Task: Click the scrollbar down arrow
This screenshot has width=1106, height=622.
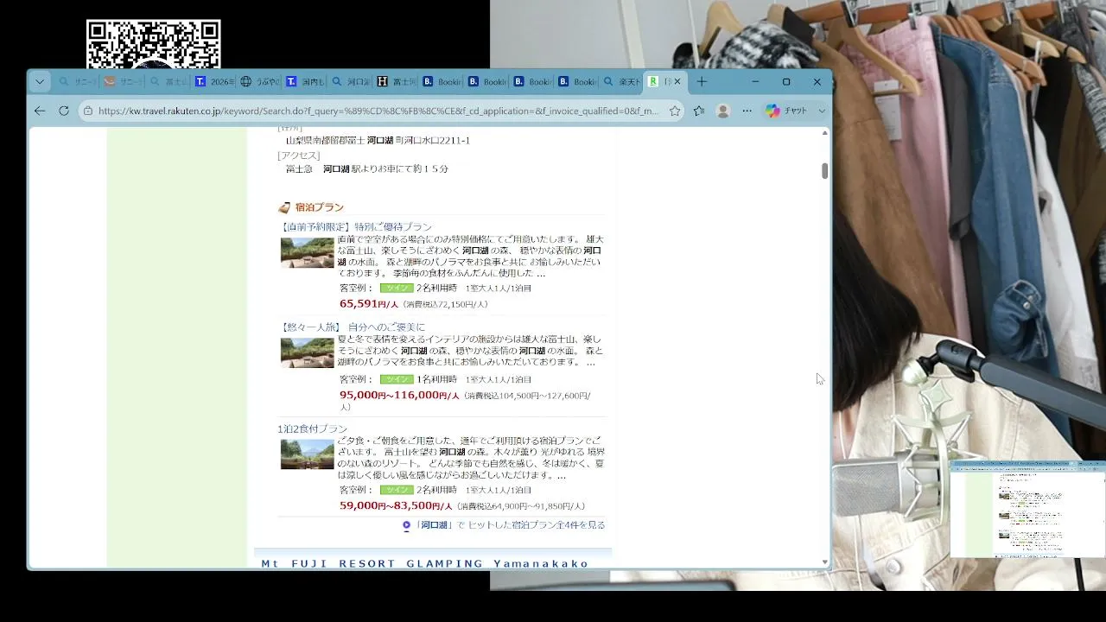Action: pos(825,562)
